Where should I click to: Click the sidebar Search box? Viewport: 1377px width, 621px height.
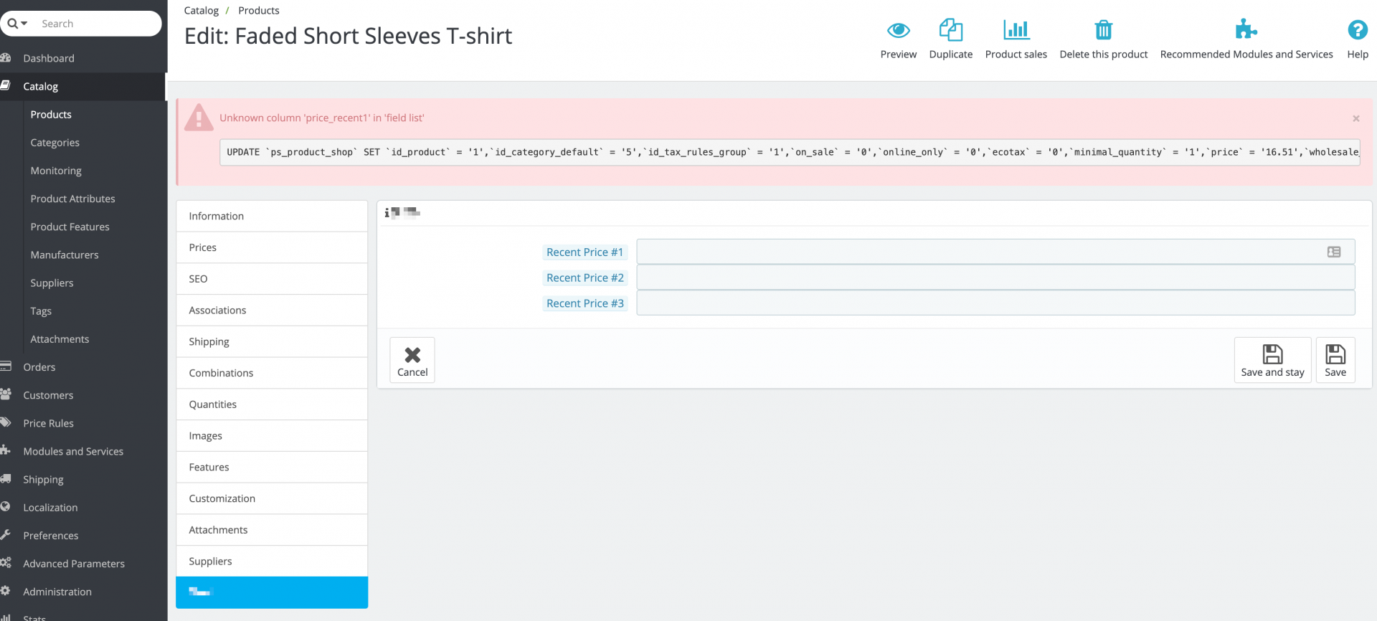point(81,24)
